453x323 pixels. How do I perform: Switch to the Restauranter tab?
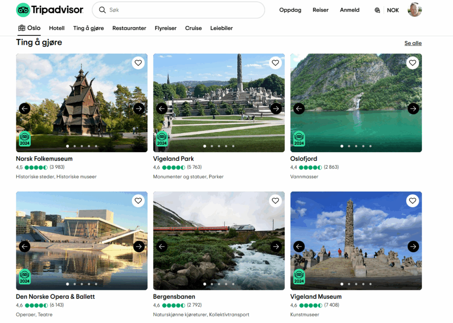click(x=129, y=28)
